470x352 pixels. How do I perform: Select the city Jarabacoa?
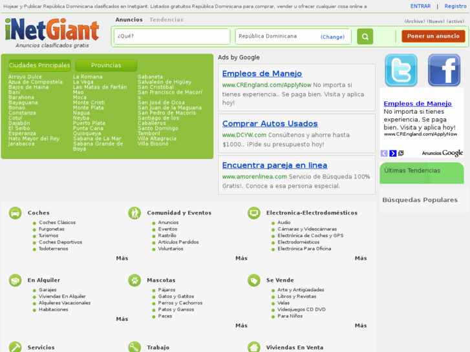pyautogui.click(x=21, y=144)
